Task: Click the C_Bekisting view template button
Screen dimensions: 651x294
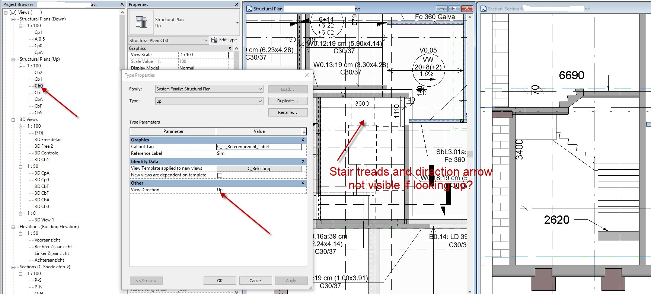Action: 259,169
